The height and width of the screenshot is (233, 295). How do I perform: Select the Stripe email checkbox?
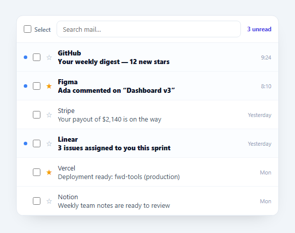36,115
